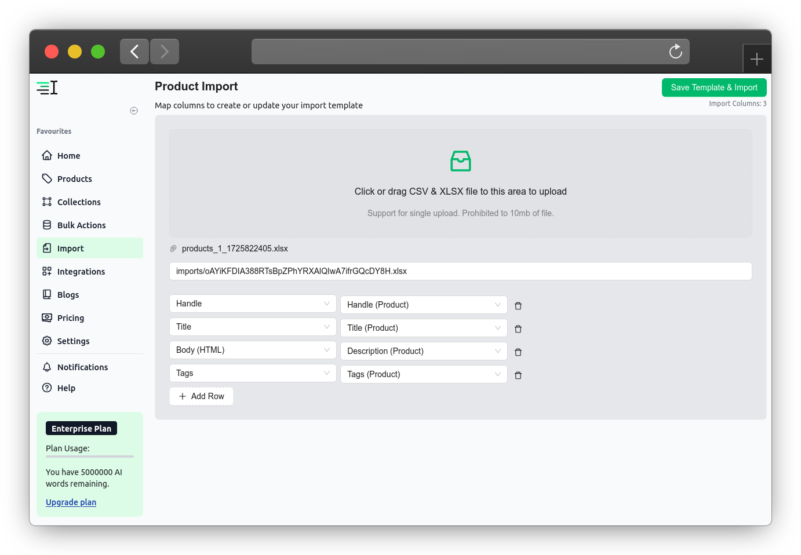Remove the Body (HTML) mapping row

(x=518, y=352)
